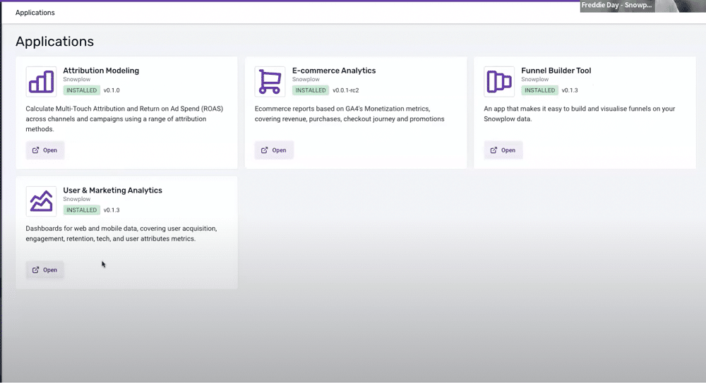706x383 pixels.
Task: Click the User & Marketing Analytics chart icon
Action: point(41,201)
